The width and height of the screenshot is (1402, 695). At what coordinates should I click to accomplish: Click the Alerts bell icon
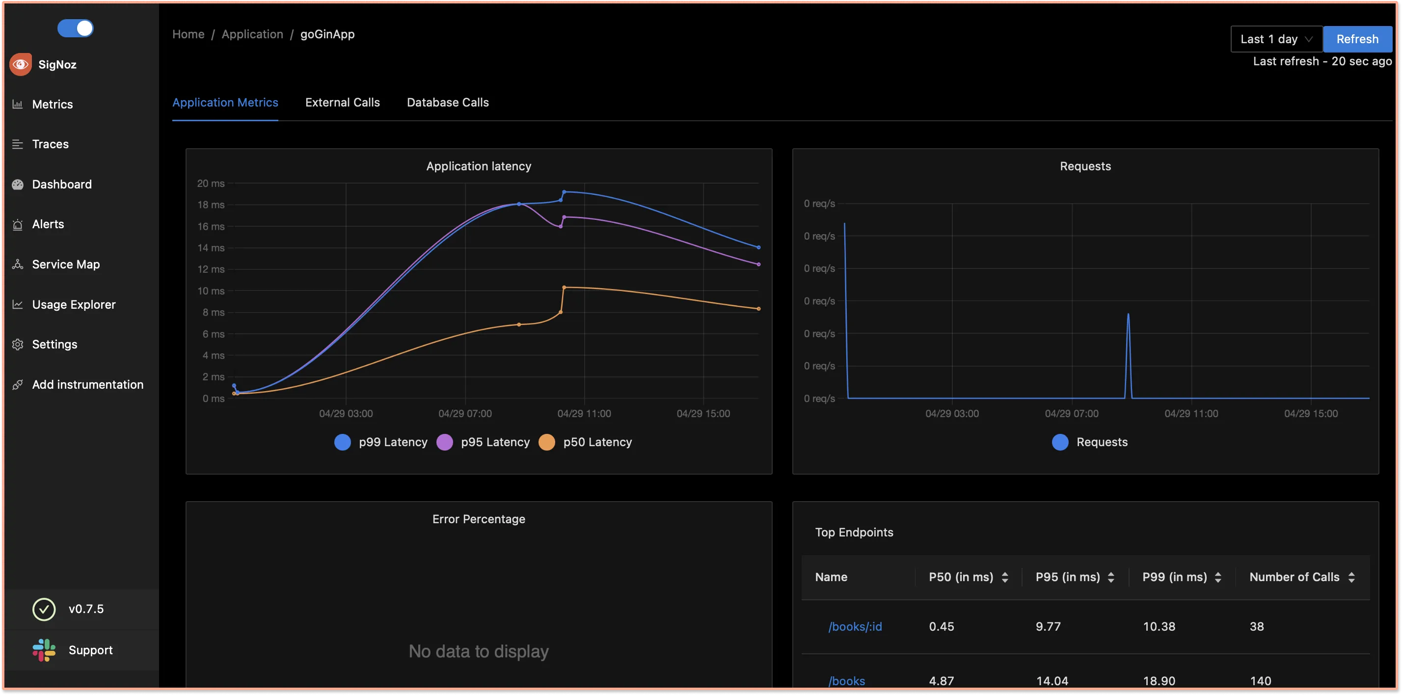pyautogui.click(x=17, y=224)
